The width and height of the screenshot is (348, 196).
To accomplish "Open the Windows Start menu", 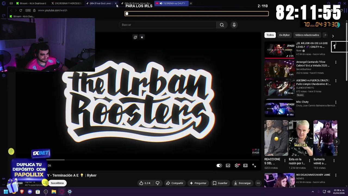I will [6, 192].
